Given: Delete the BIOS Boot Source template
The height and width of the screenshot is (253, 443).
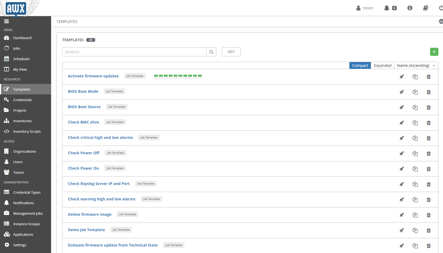Looking at the screenshot, I should pyautogui.click(x=429, y=107).
